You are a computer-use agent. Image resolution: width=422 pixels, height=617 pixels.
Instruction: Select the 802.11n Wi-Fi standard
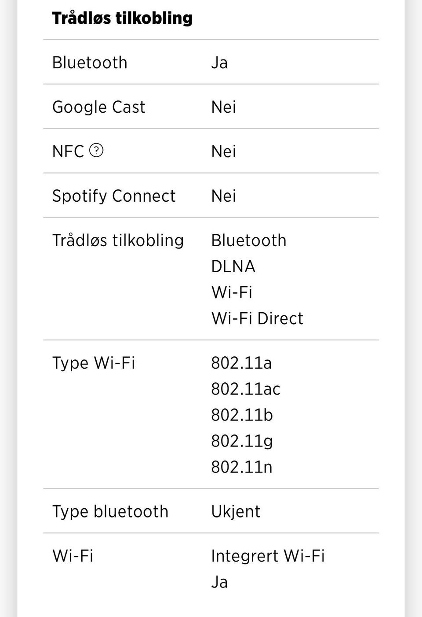242,467
